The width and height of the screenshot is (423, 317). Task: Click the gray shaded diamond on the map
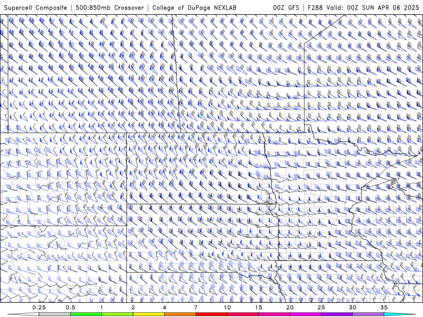pos(269,203)
